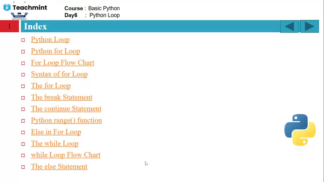Viewport: 324px width, 182px height.
Task: Click the next slide arrow button
Action: pyautogui.click(x=309, y=26)
